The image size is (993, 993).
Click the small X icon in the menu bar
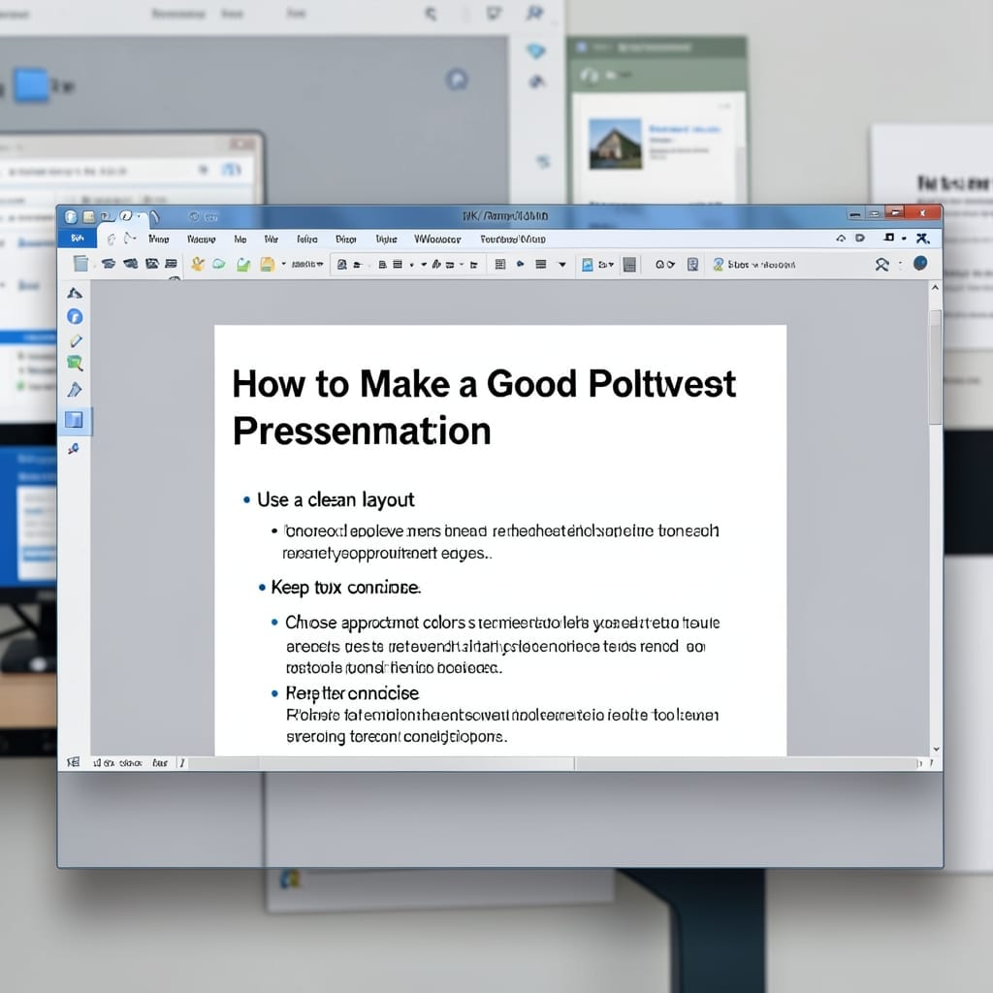tap(923, 239)
